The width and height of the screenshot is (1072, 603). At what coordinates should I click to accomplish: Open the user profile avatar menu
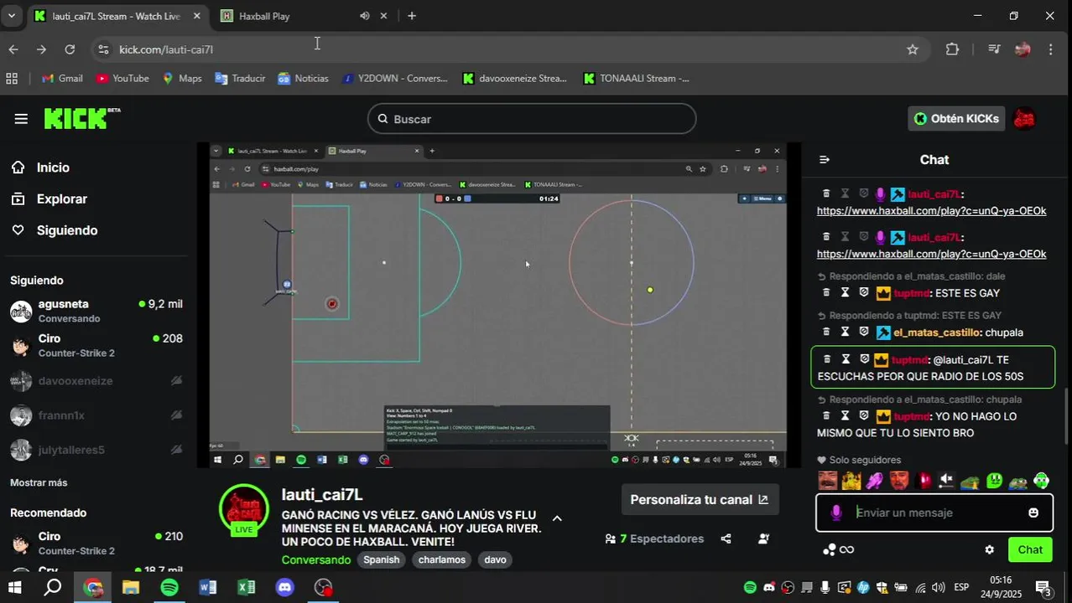pyautogui.click(x=1024, y=119)
